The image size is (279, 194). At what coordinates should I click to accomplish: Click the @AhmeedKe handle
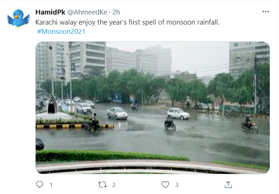click(87, 12)
